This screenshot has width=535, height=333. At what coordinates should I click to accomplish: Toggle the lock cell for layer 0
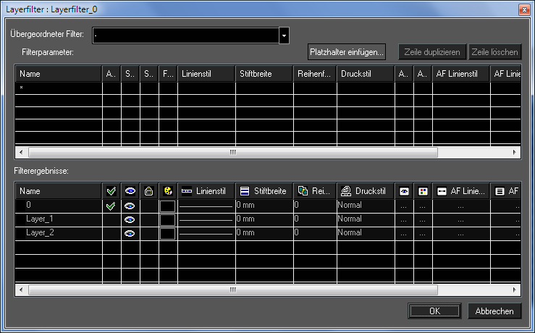149,206
